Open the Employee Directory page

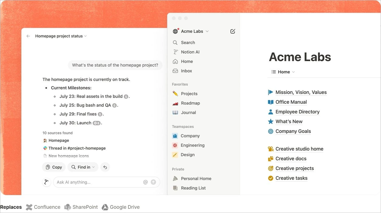(297, 112)
